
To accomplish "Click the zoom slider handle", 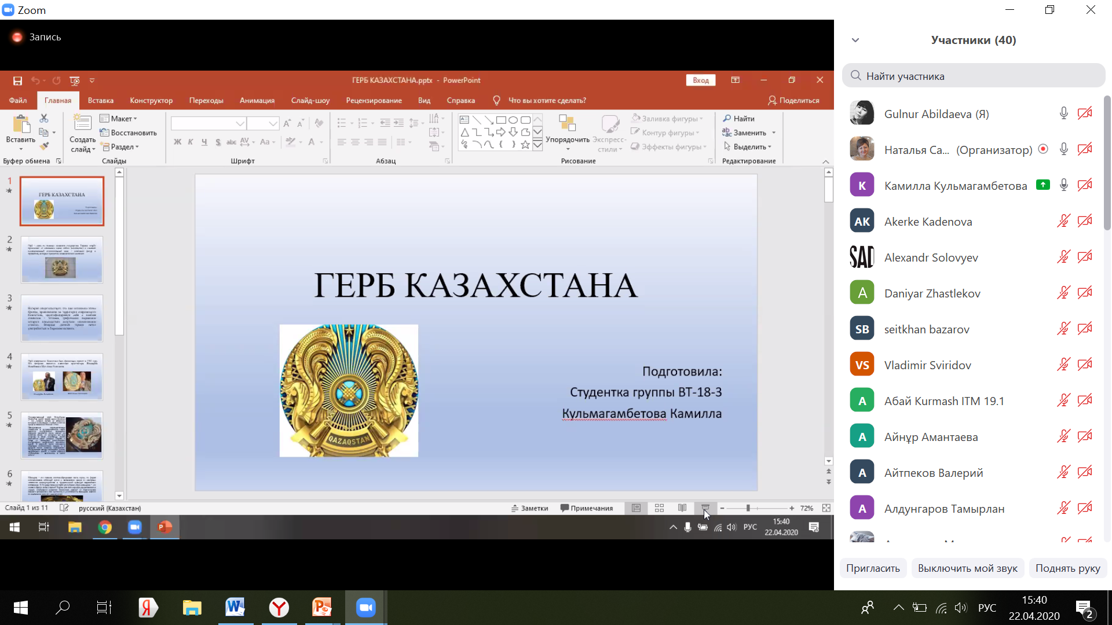I will point(748,508).
